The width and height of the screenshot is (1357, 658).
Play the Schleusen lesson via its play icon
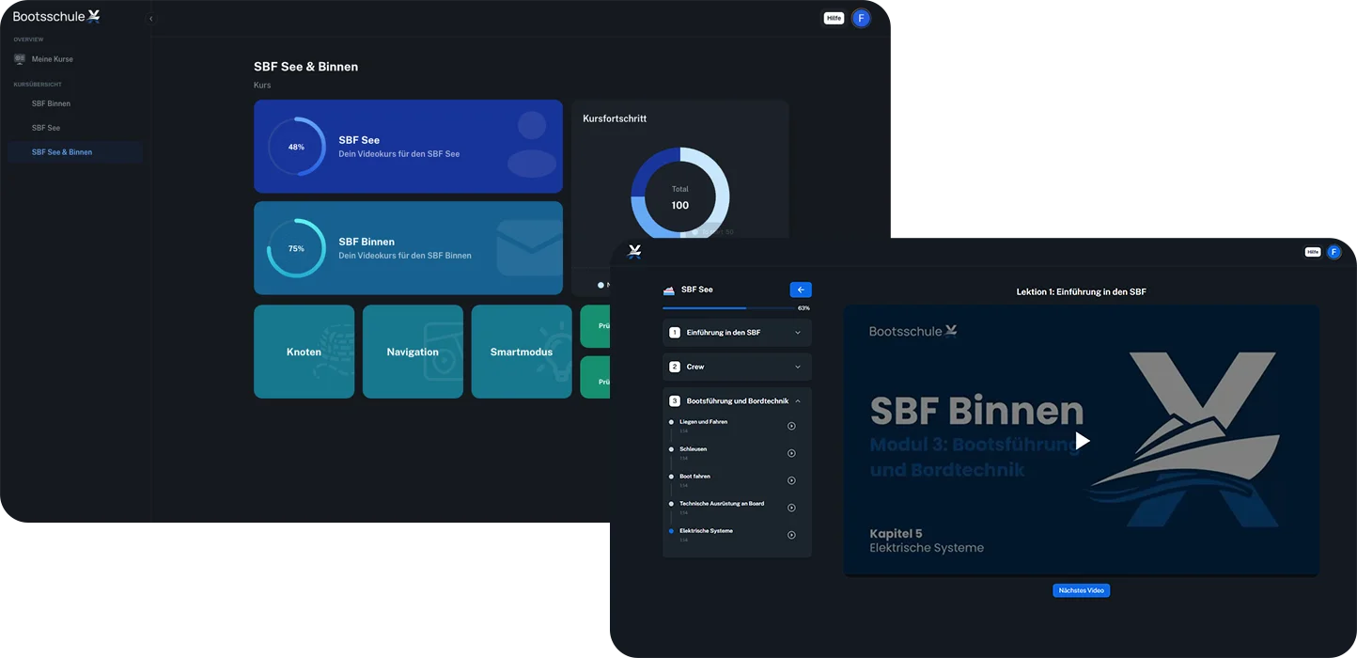(791, 453)
